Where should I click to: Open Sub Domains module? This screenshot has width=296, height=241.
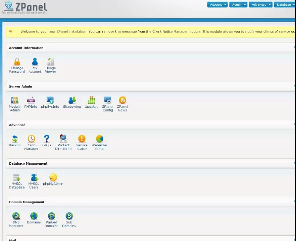click(69, 220)
